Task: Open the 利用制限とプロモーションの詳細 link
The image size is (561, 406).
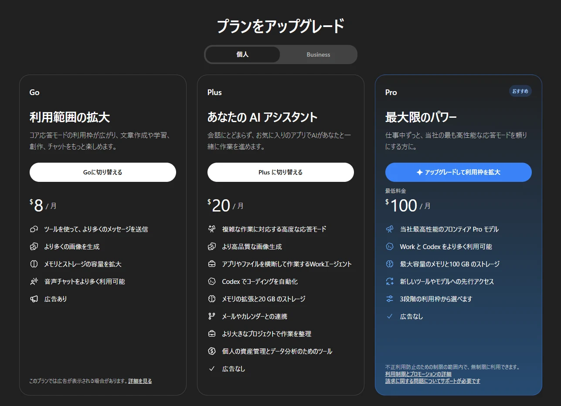Action: [418, 374]
